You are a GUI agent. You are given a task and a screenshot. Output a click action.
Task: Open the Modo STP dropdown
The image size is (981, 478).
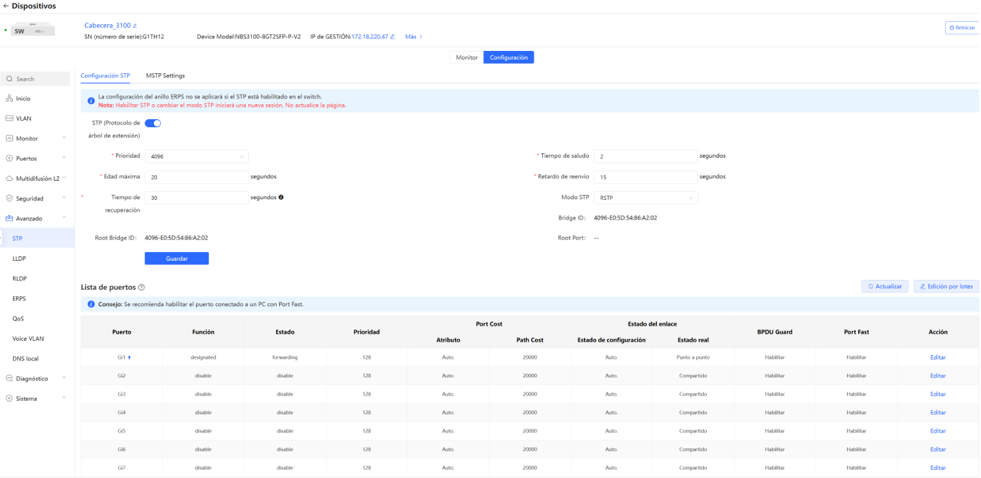click(646, 198)
